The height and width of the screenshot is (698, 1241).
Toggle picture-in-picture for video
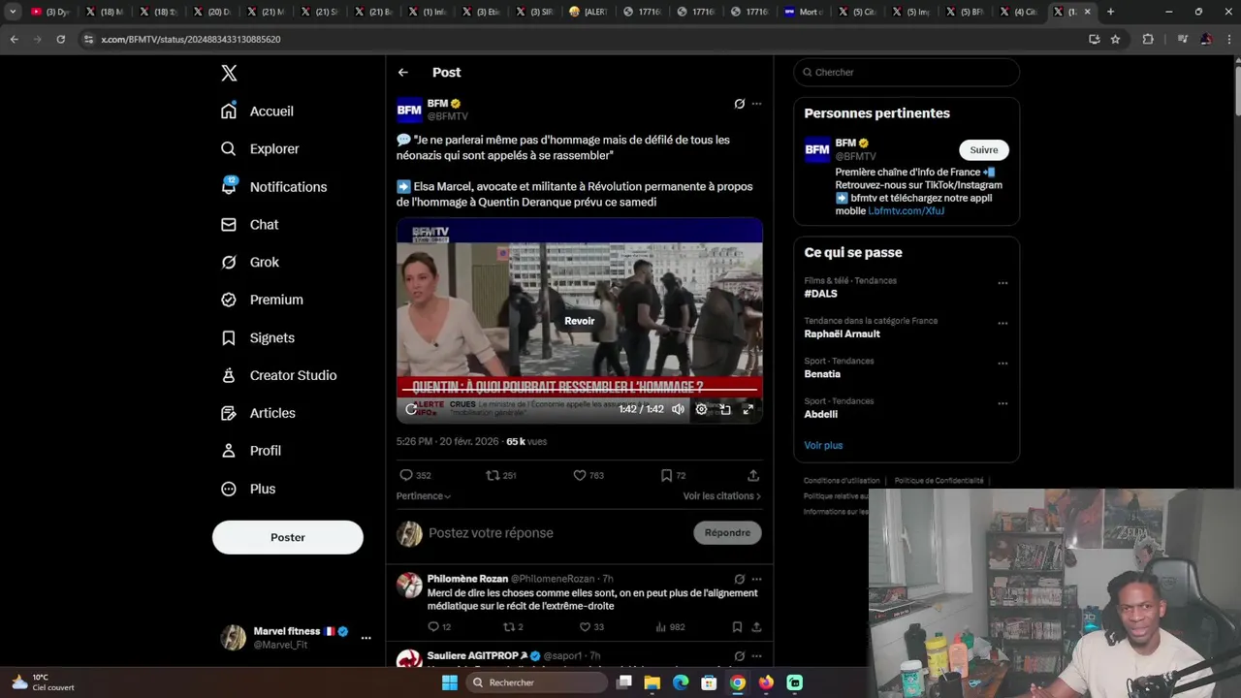coord(725,409)
